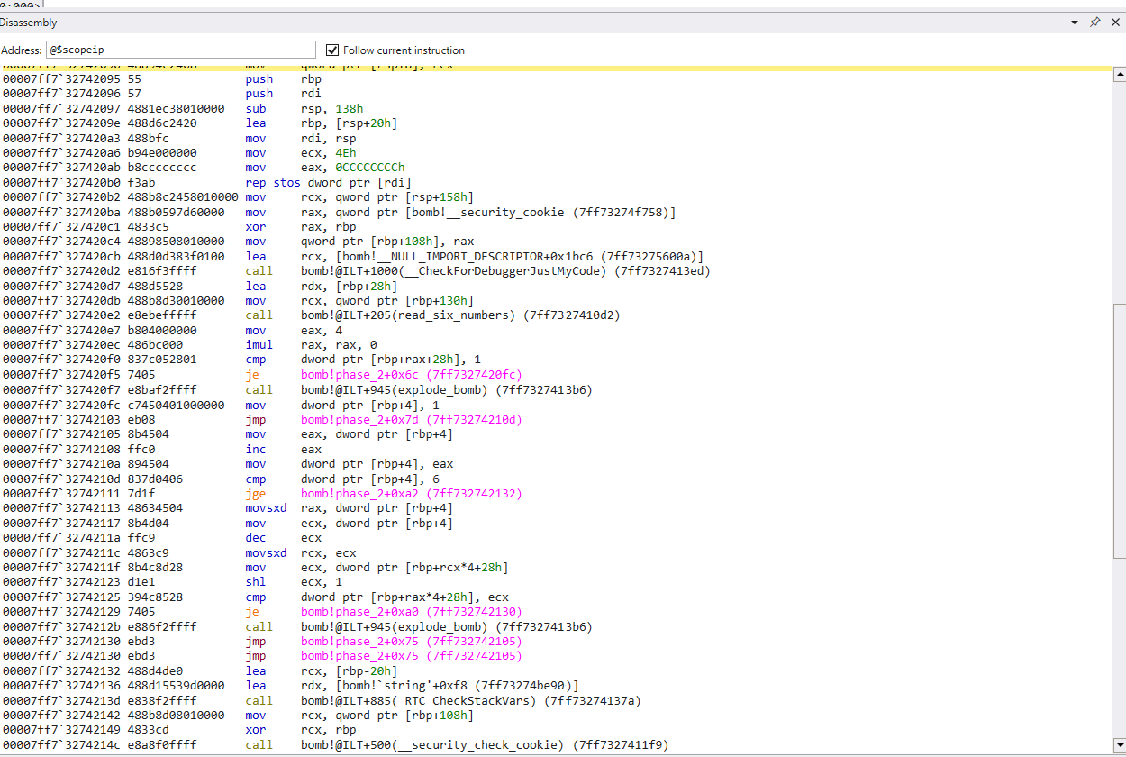Pin the Disassembly window with pushpin icon
The width and height of the screenshot is (1126, 757).
[1095, 22]
